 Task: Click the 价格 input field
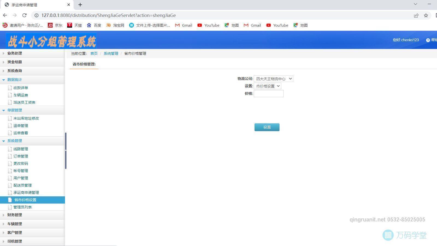click(x=269, y=94)
